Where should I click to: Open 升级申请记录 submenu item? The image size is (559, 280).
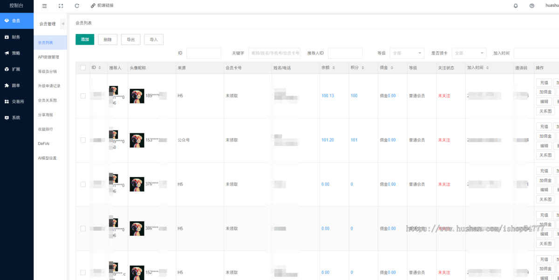50,86
